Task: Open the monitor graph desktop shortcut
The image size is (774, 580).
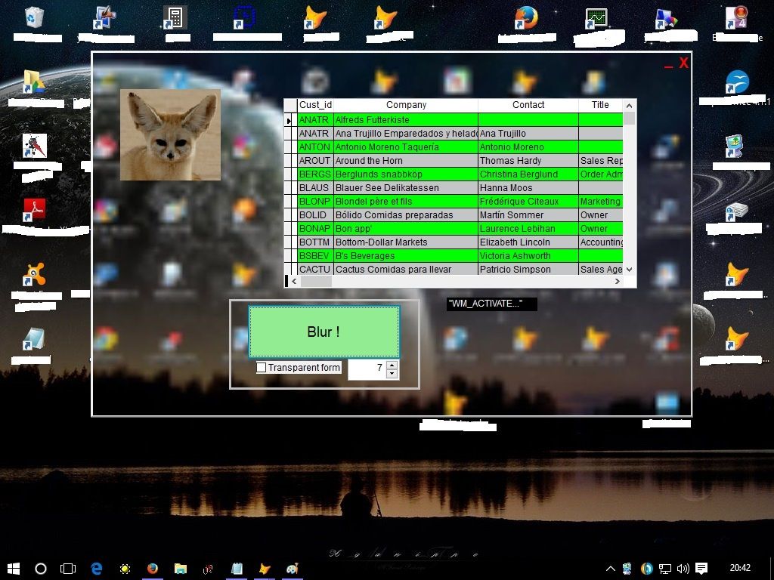Action: (x=596, y=19)
